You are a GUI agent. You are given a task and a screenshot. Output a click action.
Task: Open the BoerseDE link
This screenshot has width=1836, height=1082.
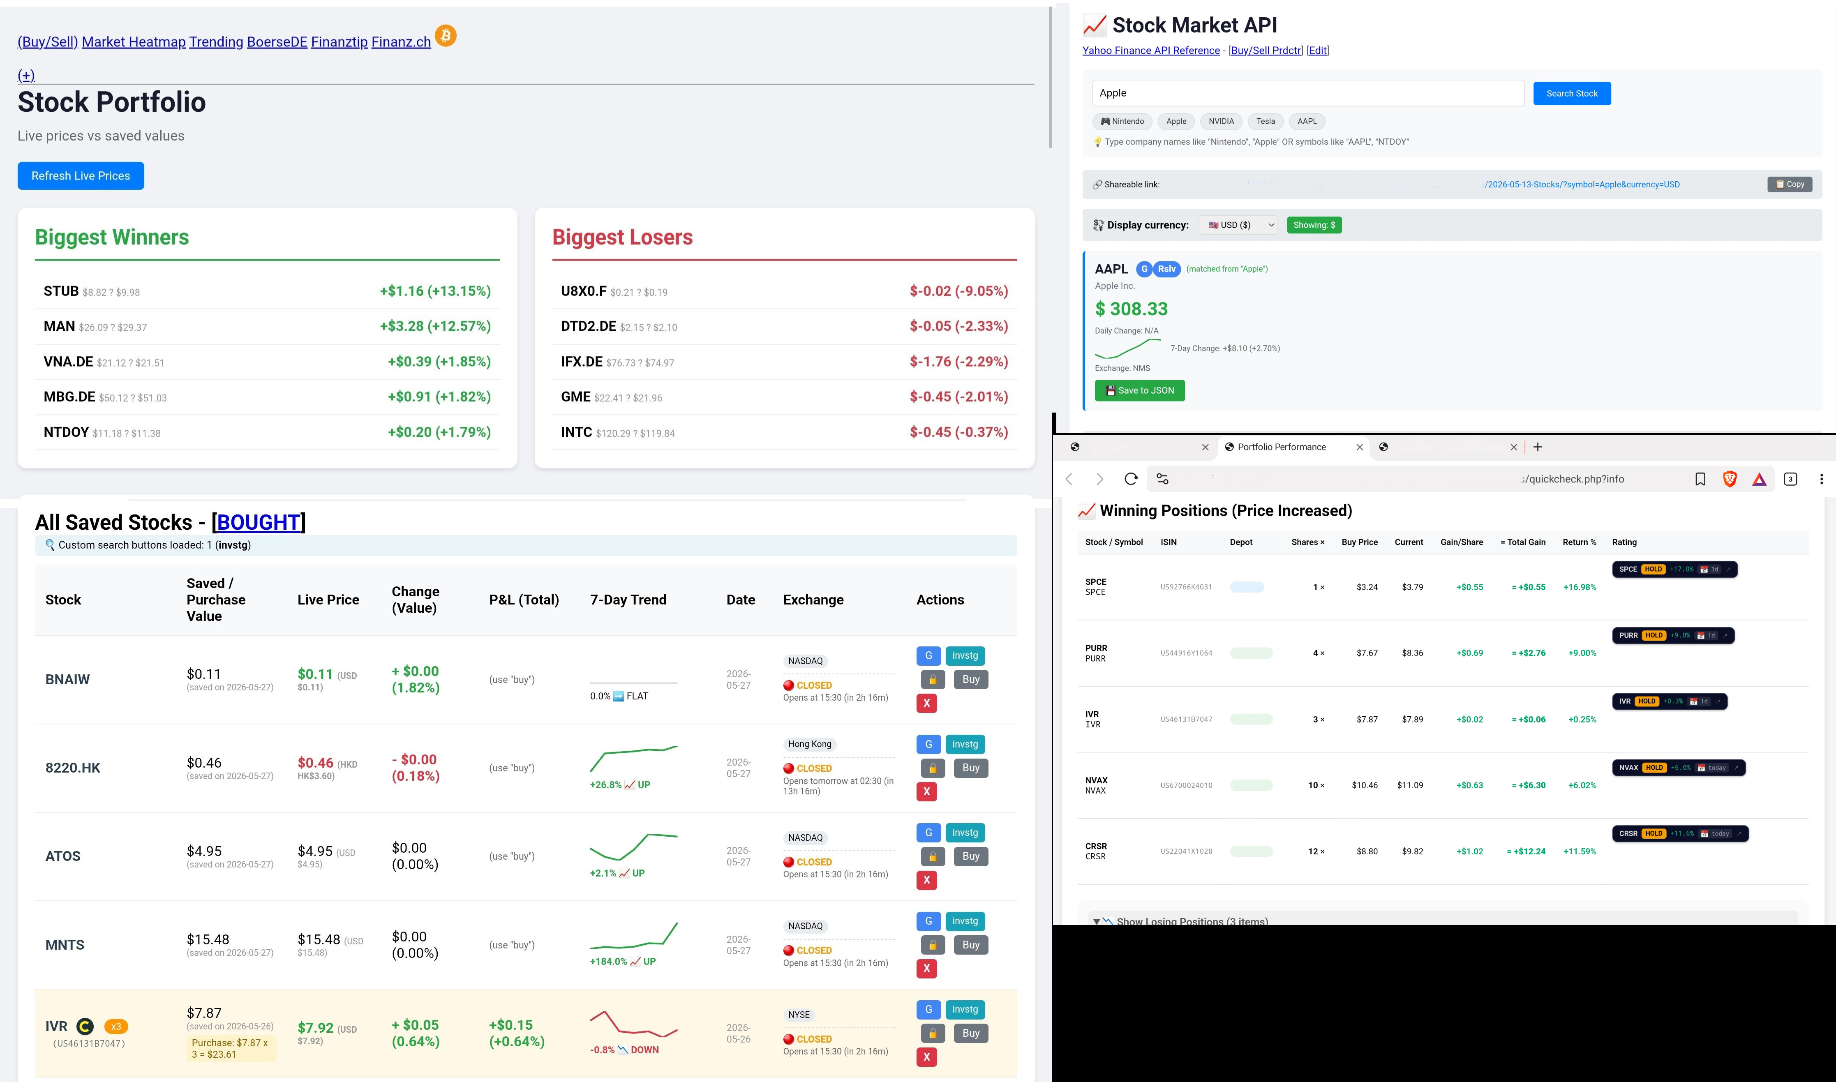tap(277, 42)
